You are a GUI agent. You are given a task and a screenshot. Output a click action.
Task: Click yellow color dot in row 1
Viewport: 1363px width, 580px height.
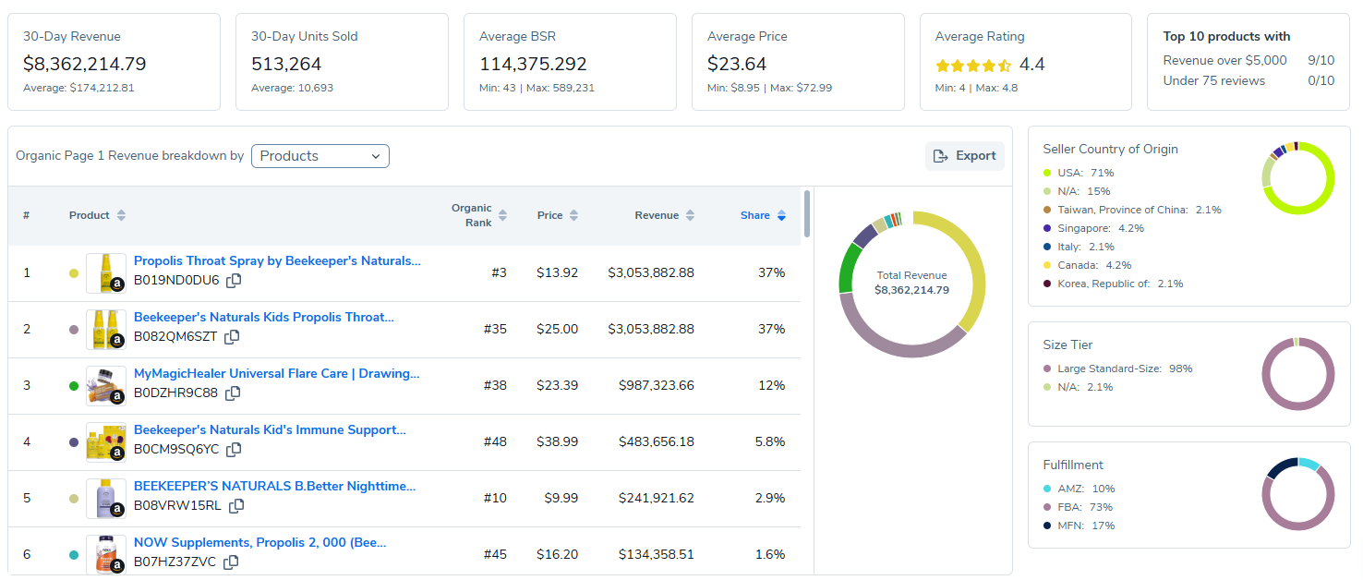point(74,273)
